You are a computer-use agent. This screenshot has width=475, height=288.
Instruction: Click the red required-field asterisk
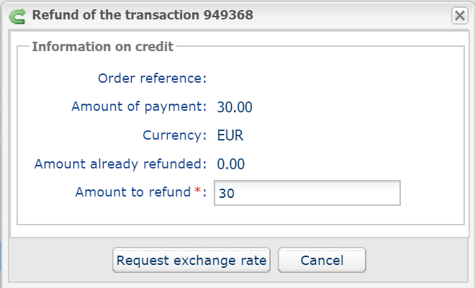coord(197,190)
